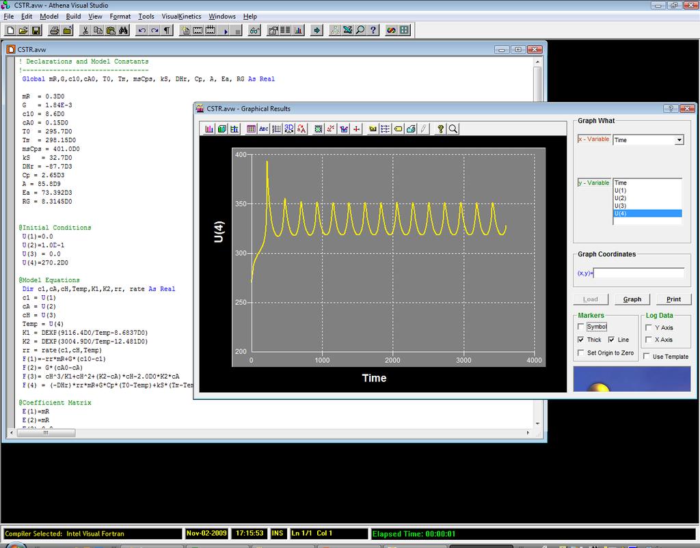Run the model with the blue play arrow
700x548 pixels.
tap(226, 30)
